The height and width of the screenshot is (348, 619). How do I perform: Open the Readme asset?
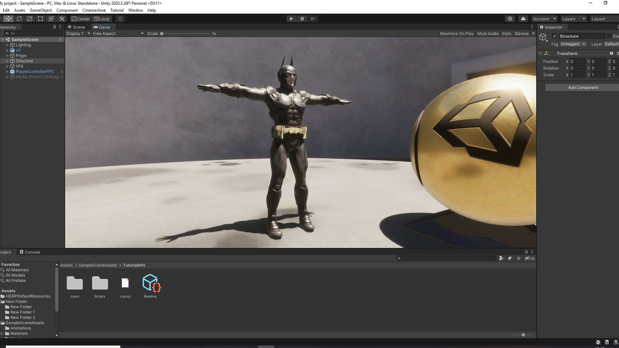pos(151,286)
